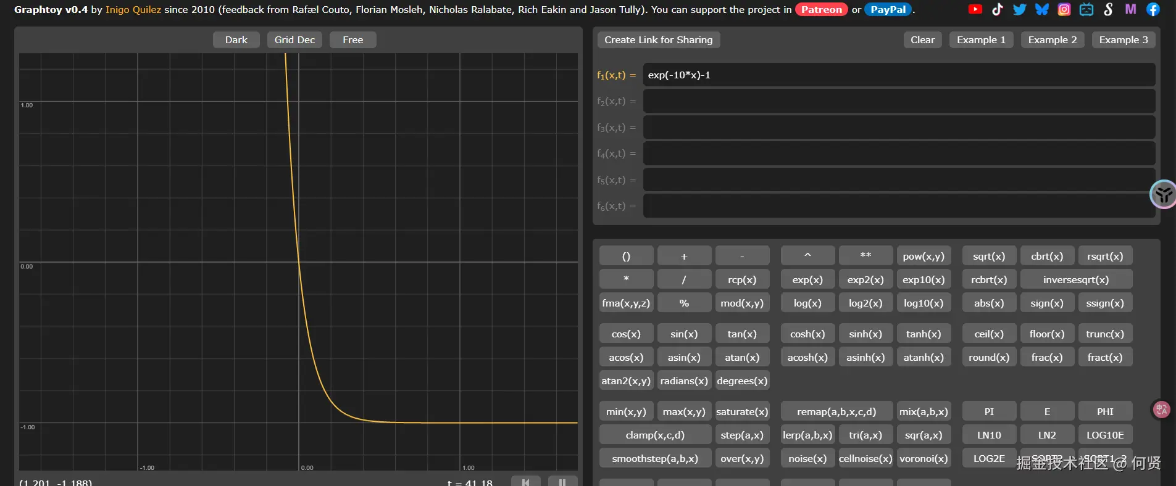Load Example 2
The height and width of the screenshot is (486, 1176).
1053,39
